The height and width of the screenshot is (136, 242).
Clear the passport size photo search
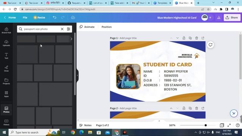click(62, 29)
